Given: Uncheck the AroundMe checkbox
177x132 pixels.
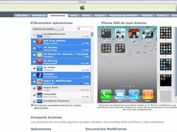Looking at the screenshot, I should 34,95.
